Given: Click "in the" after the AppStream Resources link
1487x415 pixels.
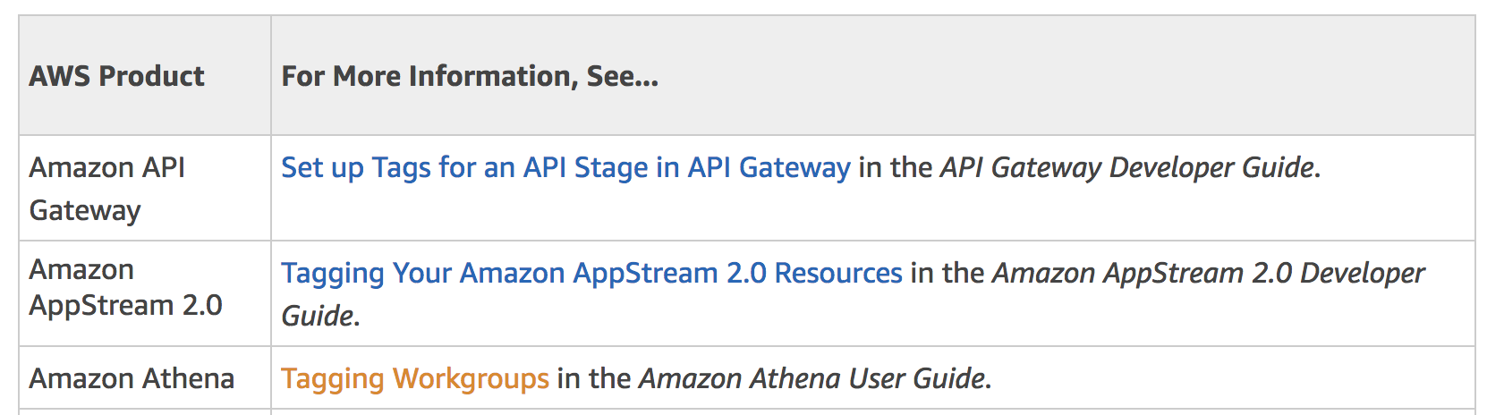Looking at the screenshot, I should tap(947, 273).
